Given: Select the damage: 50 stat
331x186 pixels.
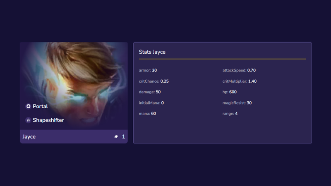Looking at the screenshot, I should 150,92.
